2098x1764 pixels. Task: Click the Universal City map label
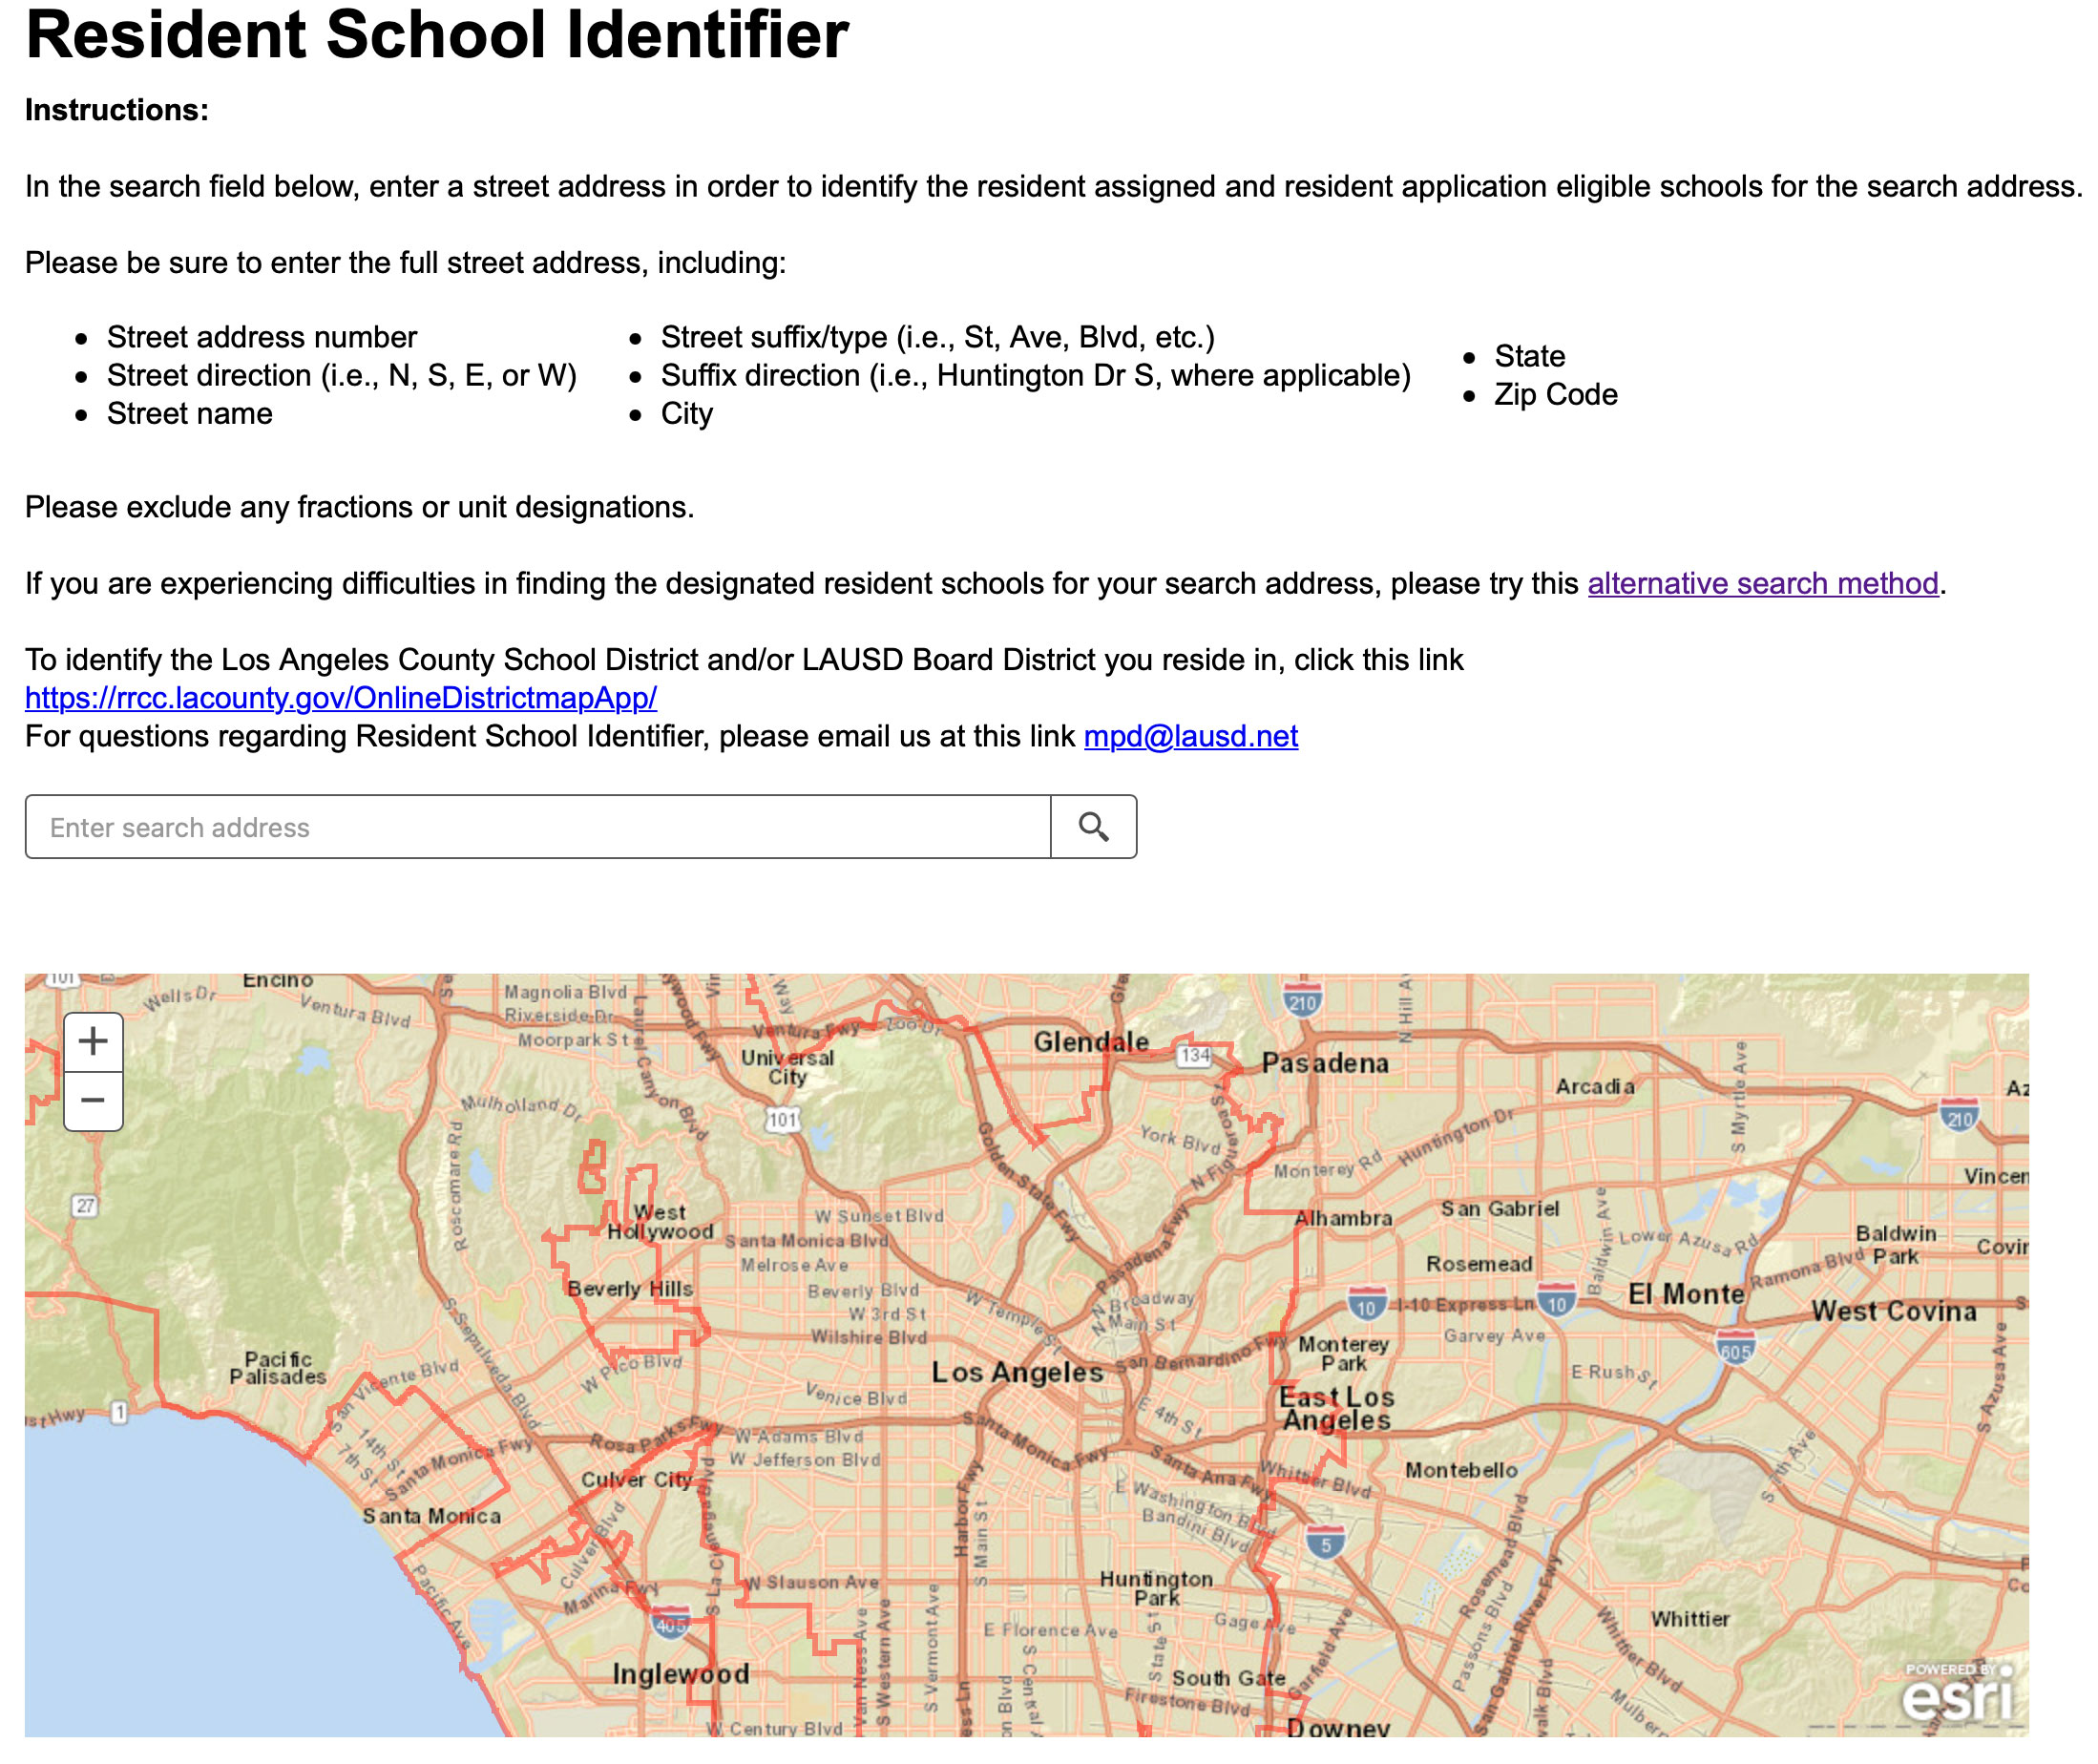point(787,1067)
